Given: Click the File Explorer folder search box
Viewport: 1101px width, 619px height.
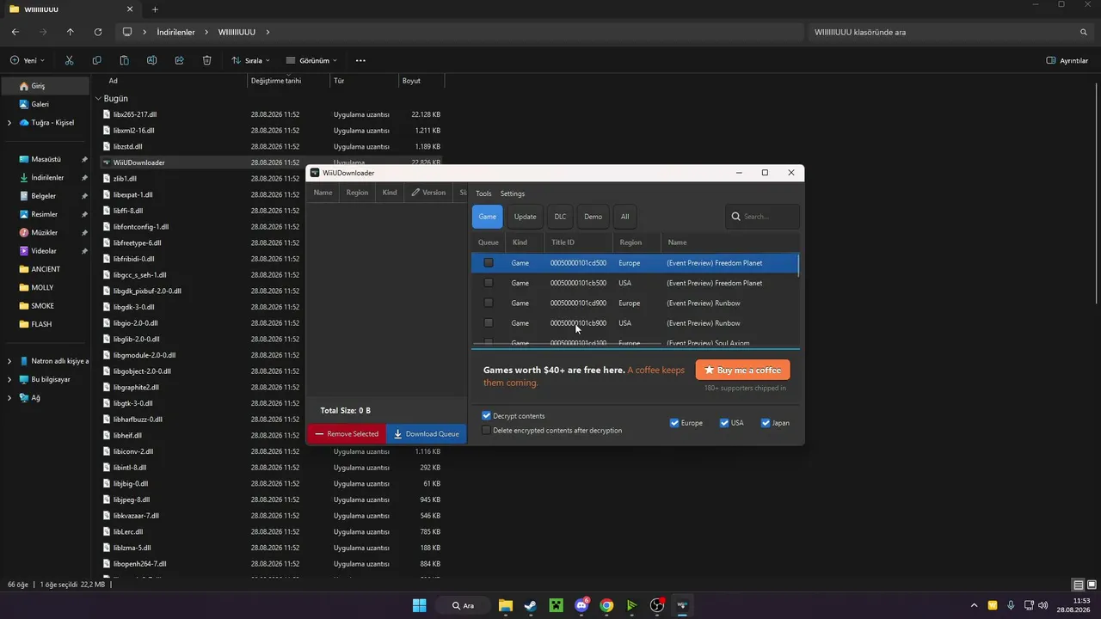Looking at the screenshot, I should tap(951, 32).
